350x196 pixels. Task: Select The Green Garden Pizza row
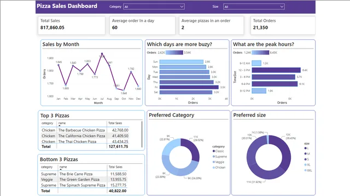point(84,180)
